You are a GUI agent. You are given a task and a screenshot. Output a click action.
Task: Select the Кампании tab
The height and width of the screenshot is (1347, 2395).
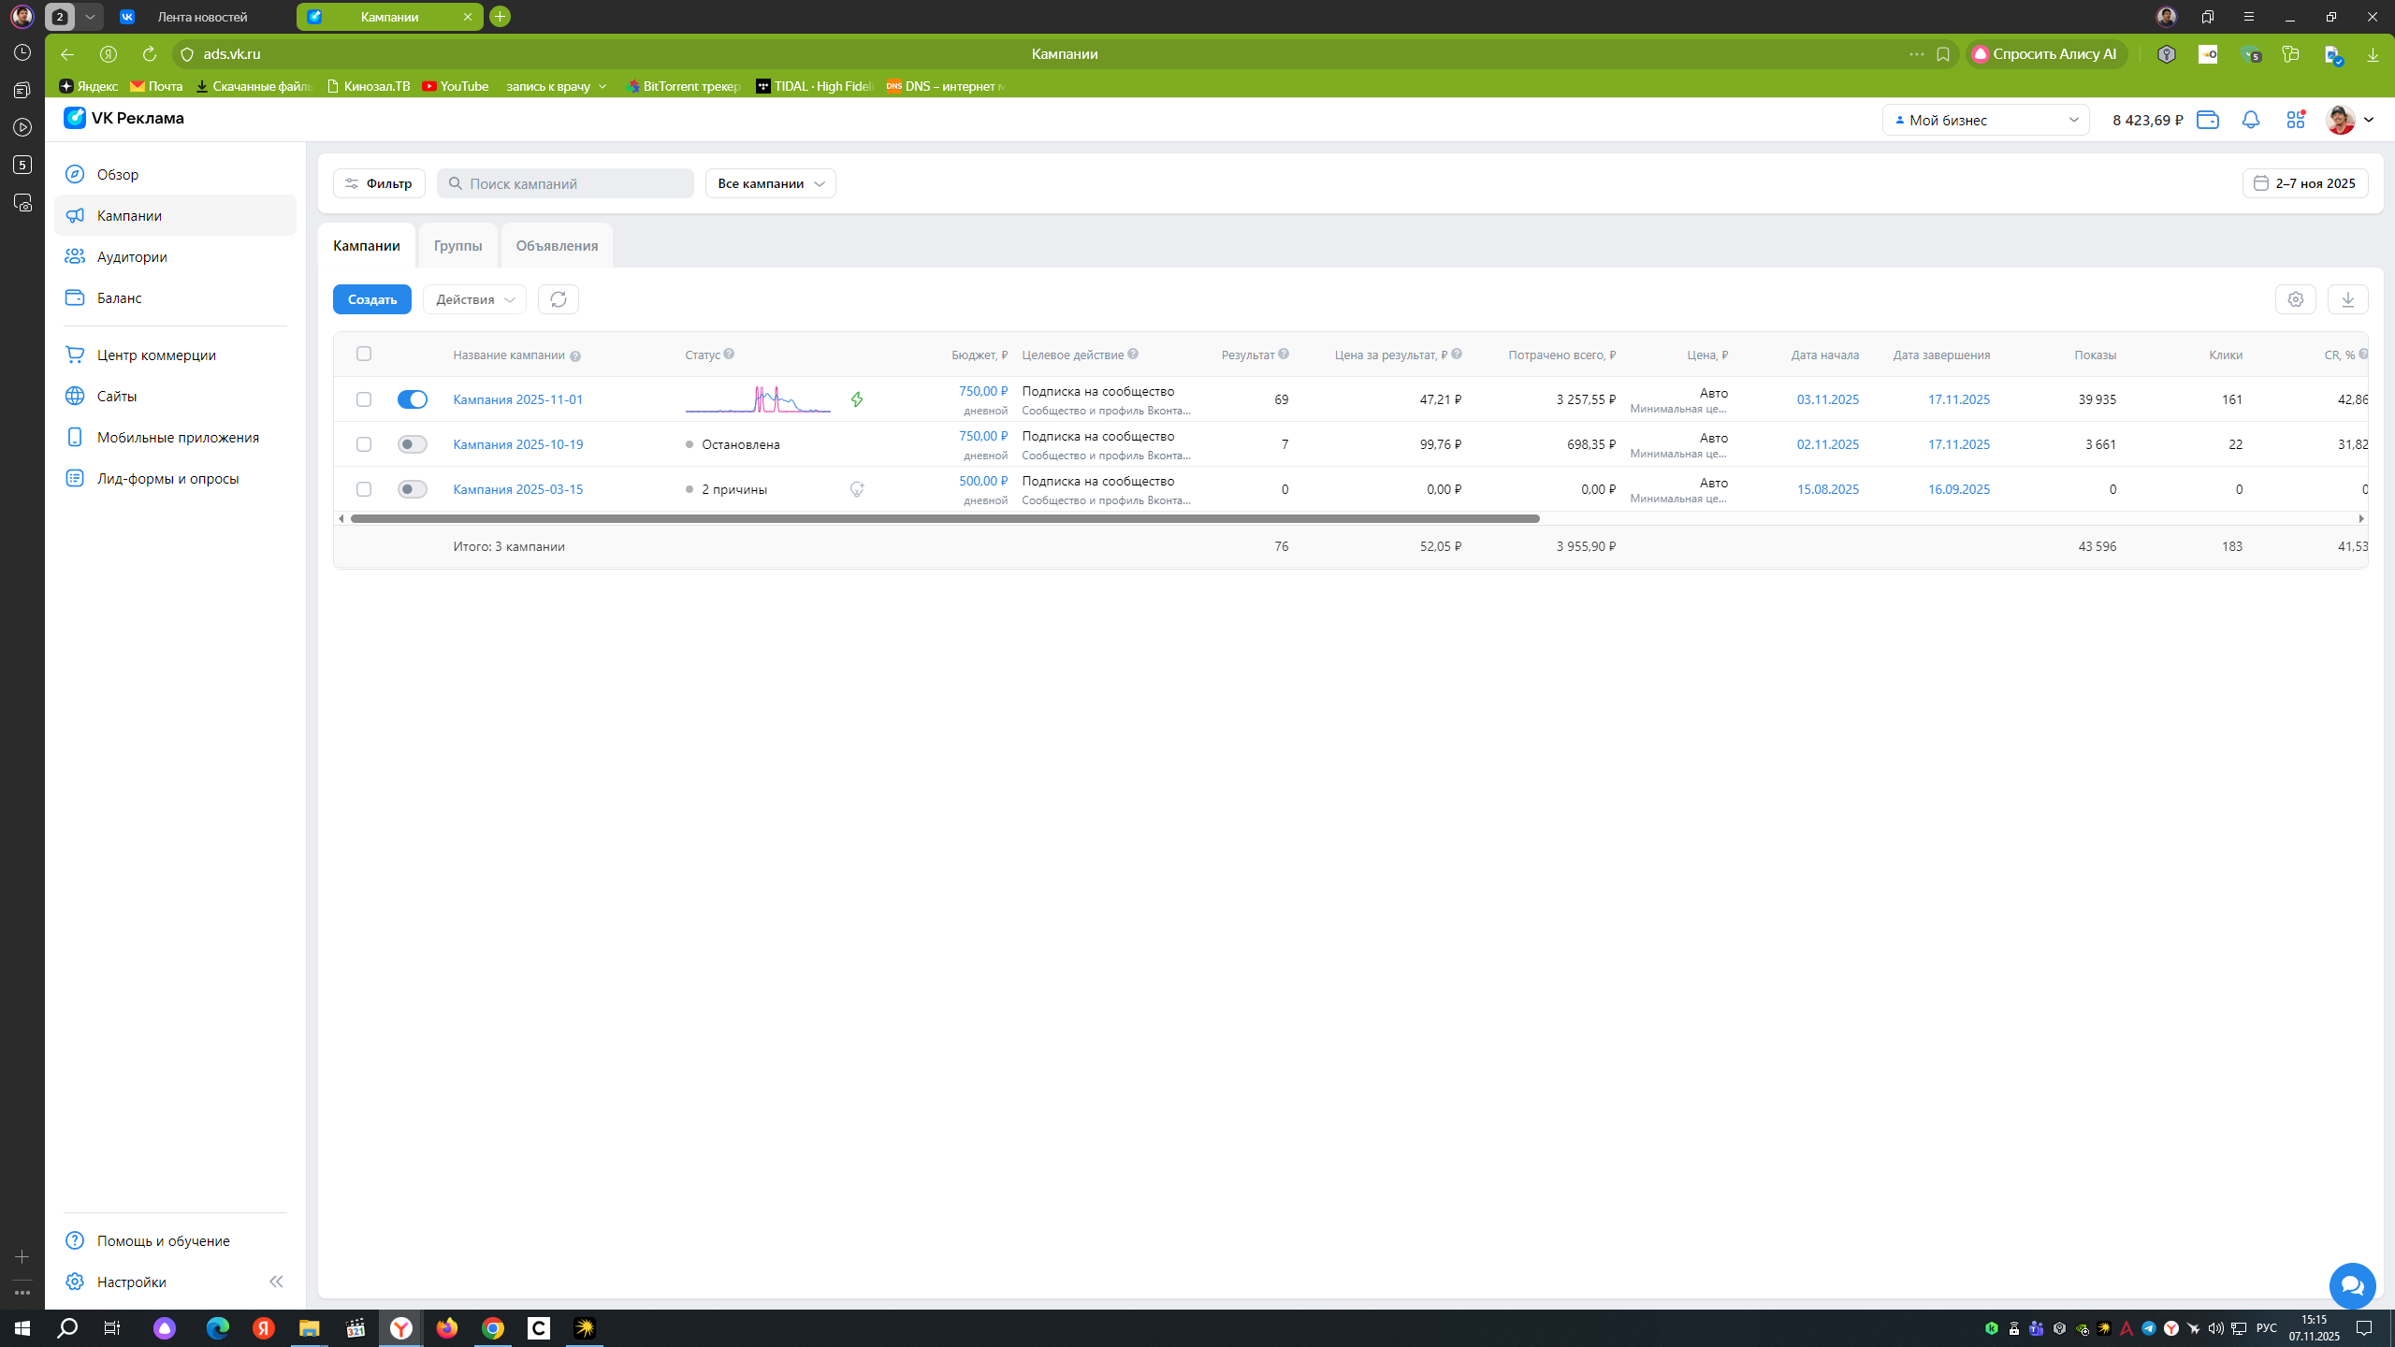367,245
